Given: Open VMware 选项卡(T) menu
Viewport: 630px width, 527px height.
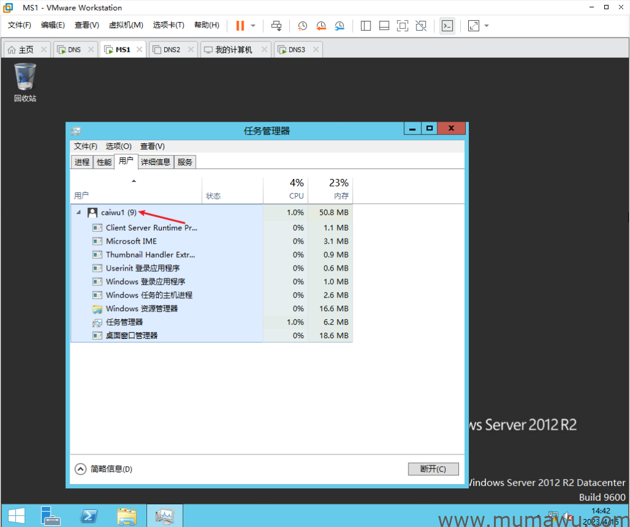Looking at the screenshot, I should coord(169,25).
